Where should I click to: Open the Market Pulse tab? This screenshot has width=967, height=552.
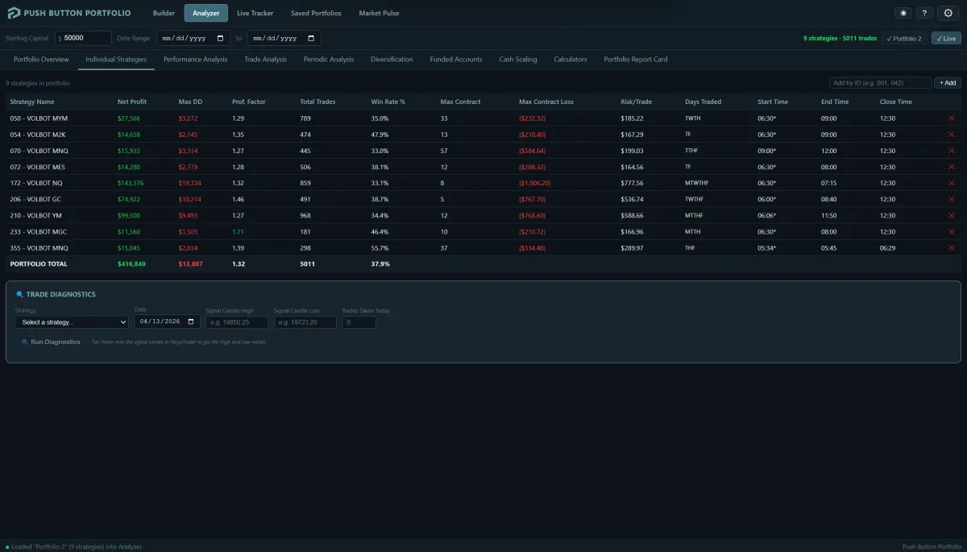379,13
